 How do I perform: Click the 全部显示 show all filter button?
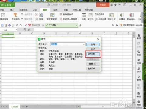tap(26, 15)
